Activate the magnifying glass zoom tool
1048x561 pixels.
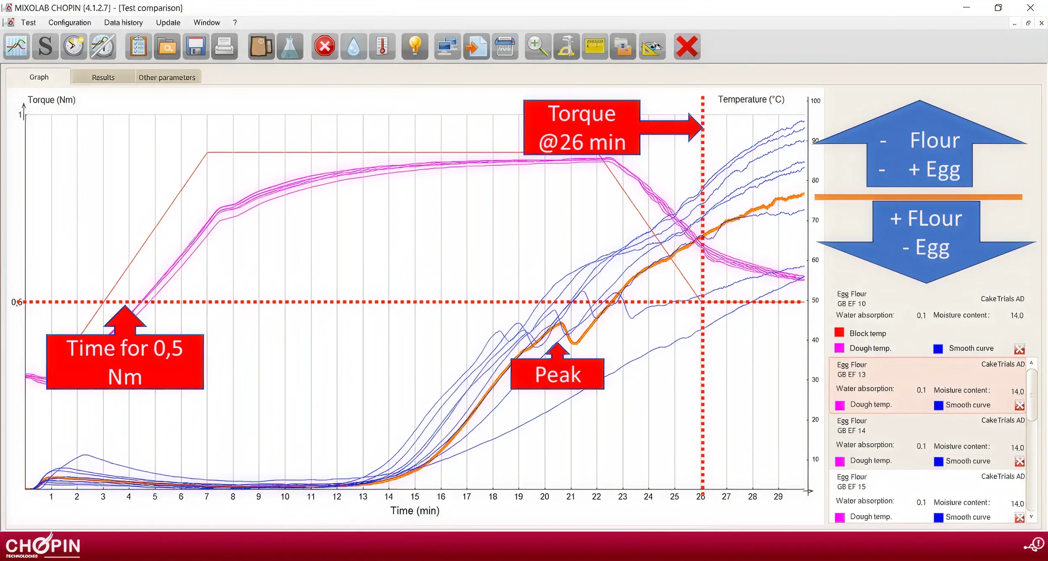(538, 46)
